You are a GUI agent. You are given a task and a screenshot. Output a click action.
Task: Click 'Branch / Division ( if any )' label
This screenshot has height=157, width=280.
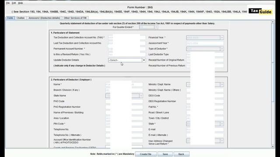tap(66, 90)
